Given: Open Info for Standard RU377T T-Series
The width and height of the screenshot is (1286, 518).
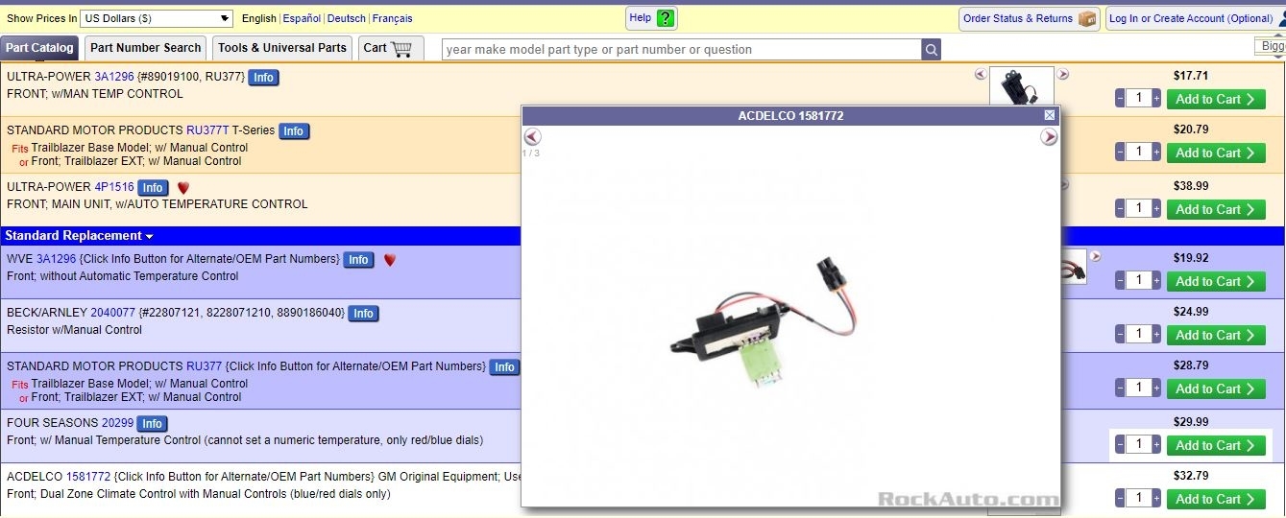Looking at the screenshot, I should tap(294, 131).
